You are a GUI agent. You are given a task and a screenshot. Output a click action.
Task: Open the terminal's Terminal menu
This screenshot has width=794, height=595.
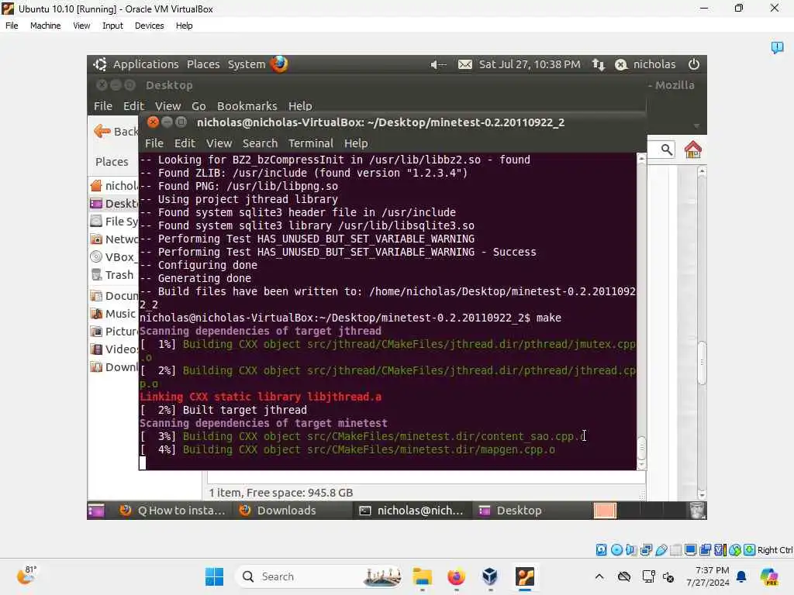tap(310, 143)
